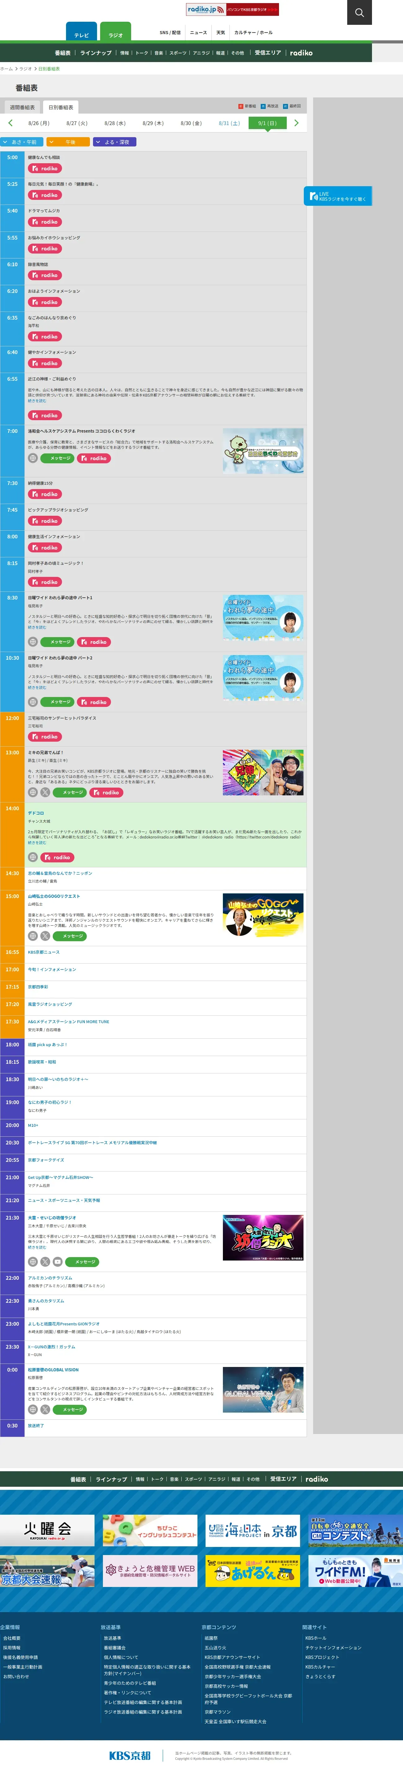Go to the next day with right arrow
Image resolution: width=403 pixels, height=1771 pixels.
[x=296, y=123]
